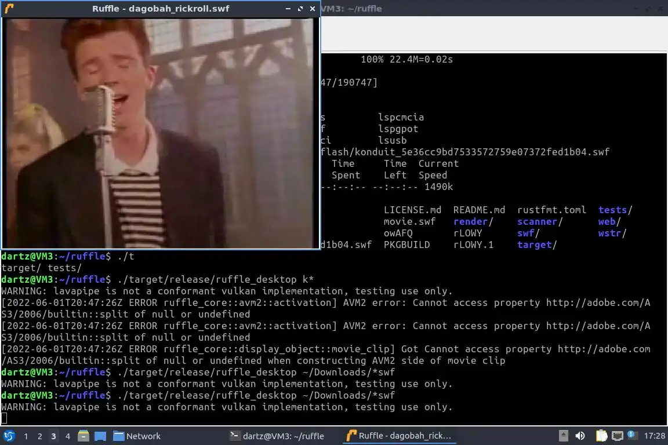The image size is (668, 445).
Task: Click the '1490k' current speed value
Action: tap(438, 187)
